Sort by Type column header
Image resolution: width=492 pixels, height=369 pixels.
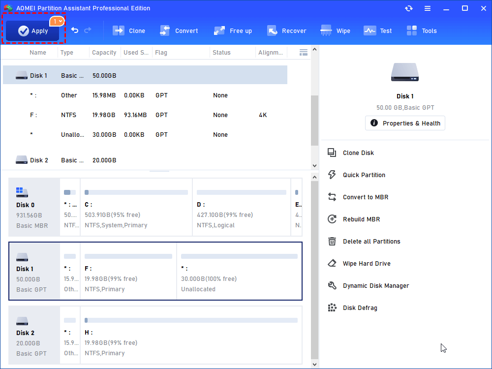pyautogui.click(x=67, y=53)
